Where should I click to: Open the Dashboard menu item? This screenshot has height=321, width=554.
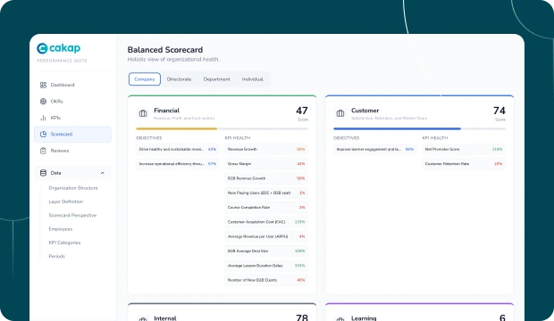point(72,85)
